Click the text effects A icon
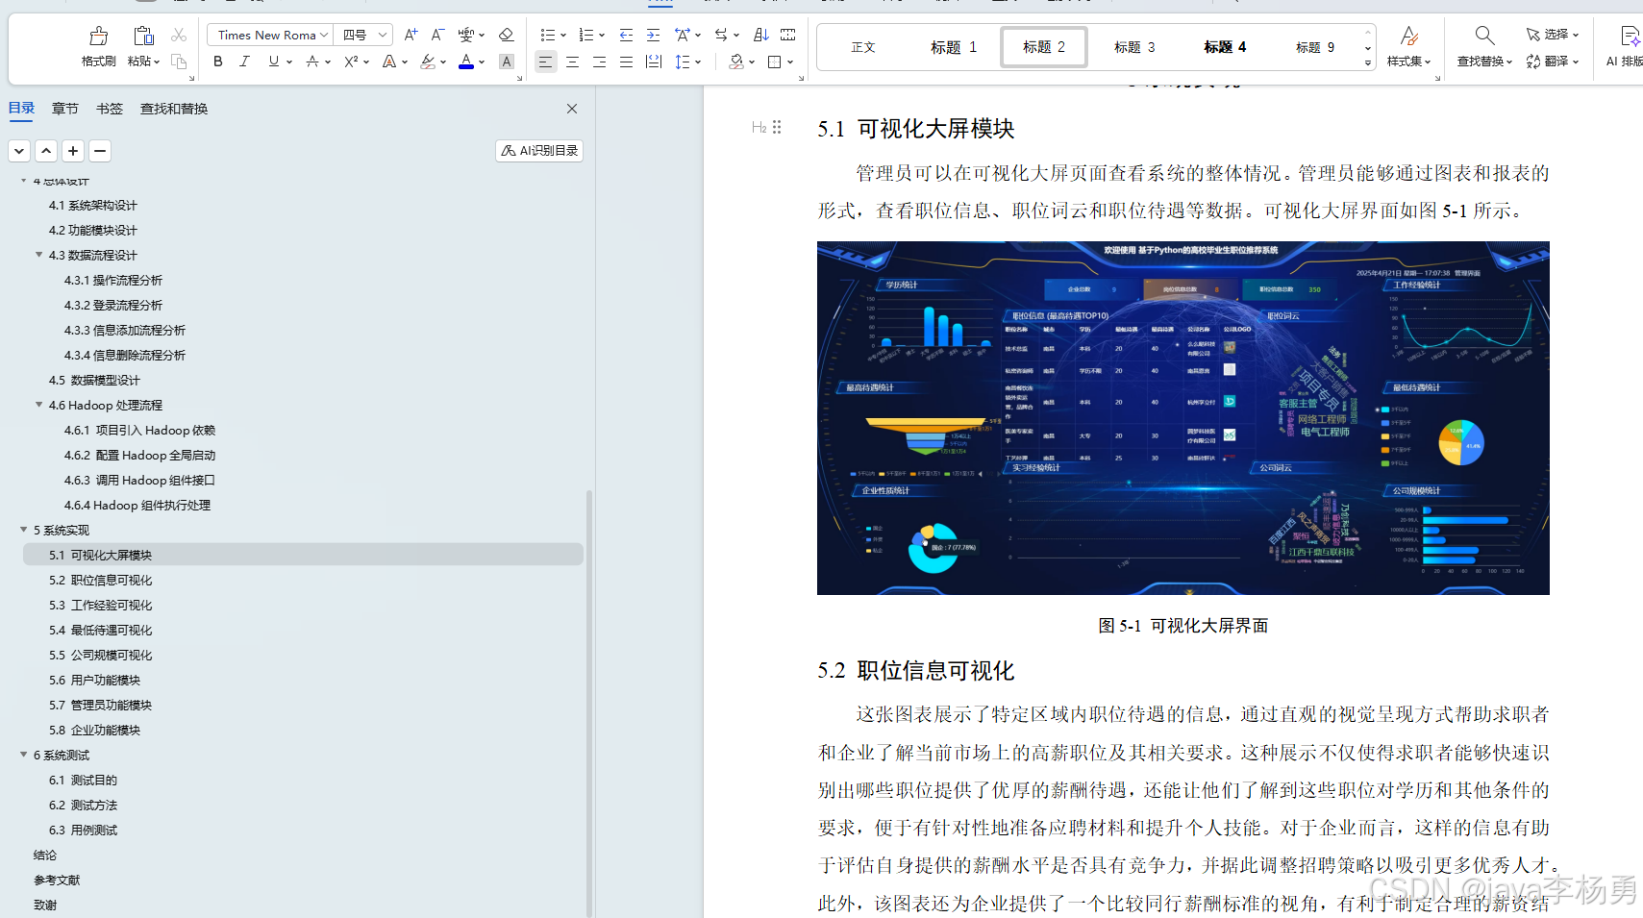This screenshot has height=918, width=1643. click(388, 62)
